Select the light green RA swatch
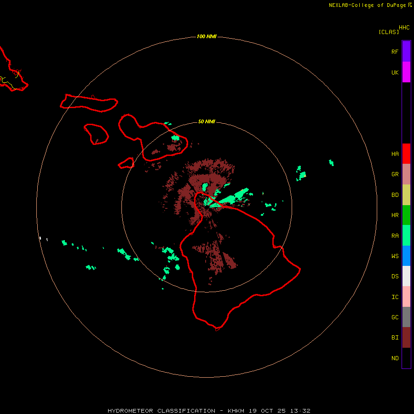Viewport: 414px width, 414px height. point(406,236)
